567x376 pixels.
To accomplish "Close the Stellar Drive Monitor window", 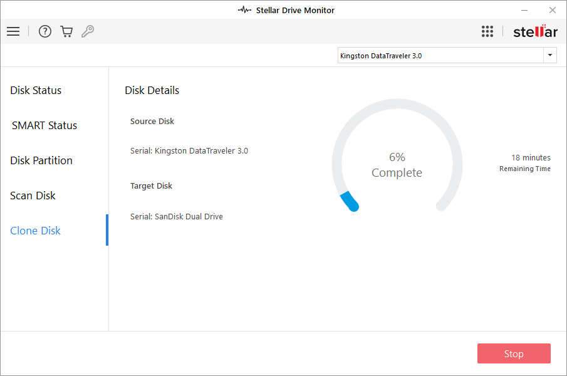I will pyautogui.click(x=552, y=10).
